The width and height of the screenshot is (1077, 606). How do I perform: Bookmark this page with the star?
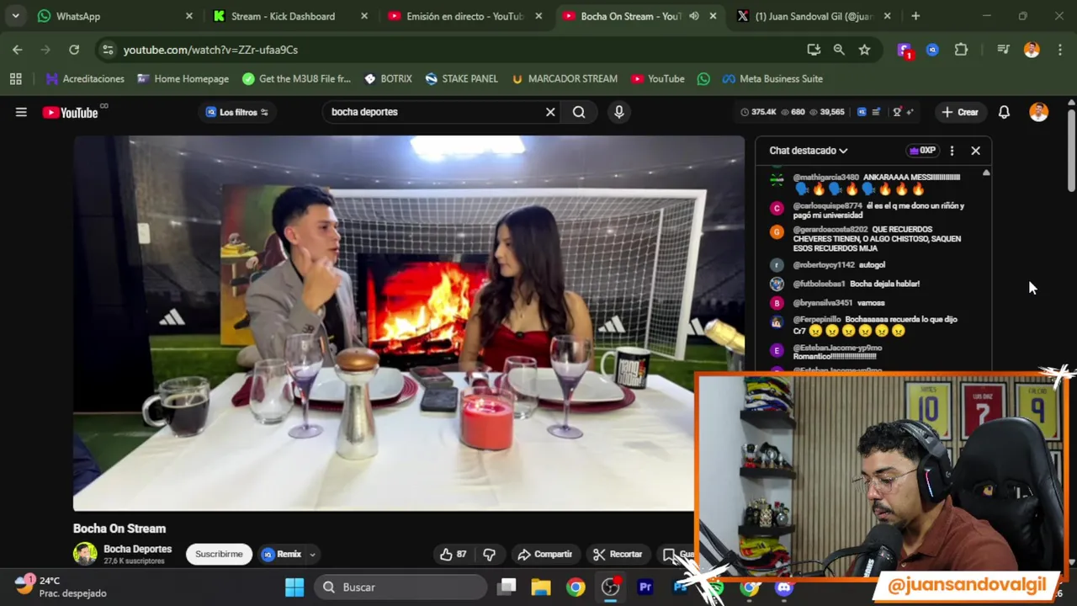(864, 50)
